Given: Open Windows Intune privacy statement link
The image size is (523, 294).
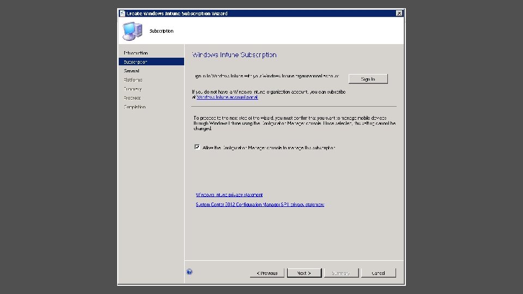Looking at the screenshot, I should pos(229,195).
